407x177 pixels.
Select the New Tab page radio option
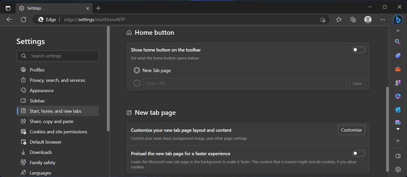tap(137, 71)
